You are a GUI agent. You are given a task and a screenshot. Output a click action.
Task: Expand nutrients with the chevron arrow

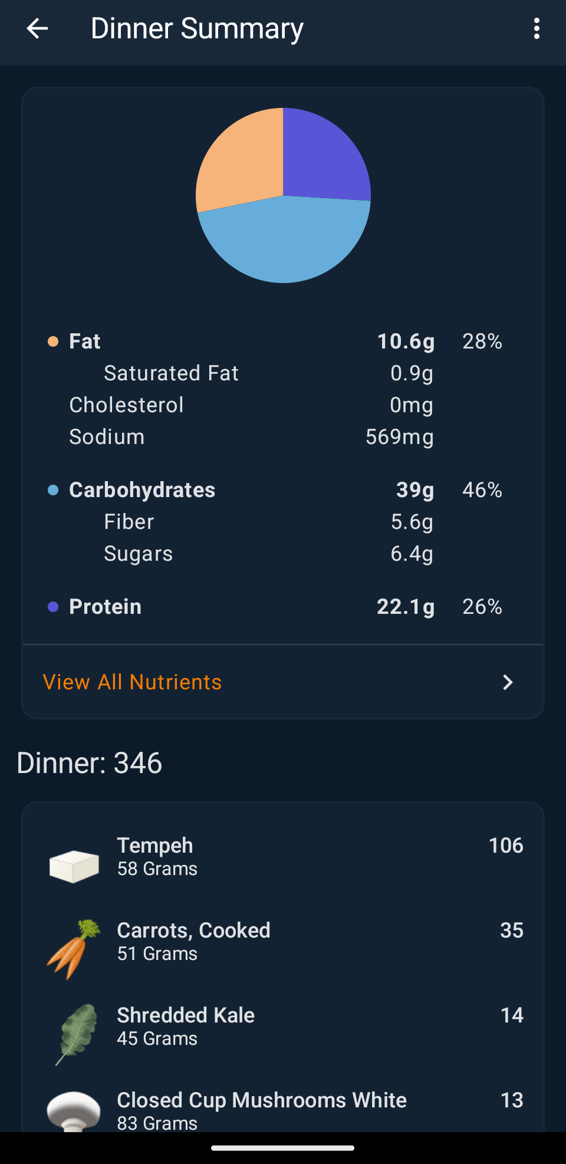click(x=507, y=682)
